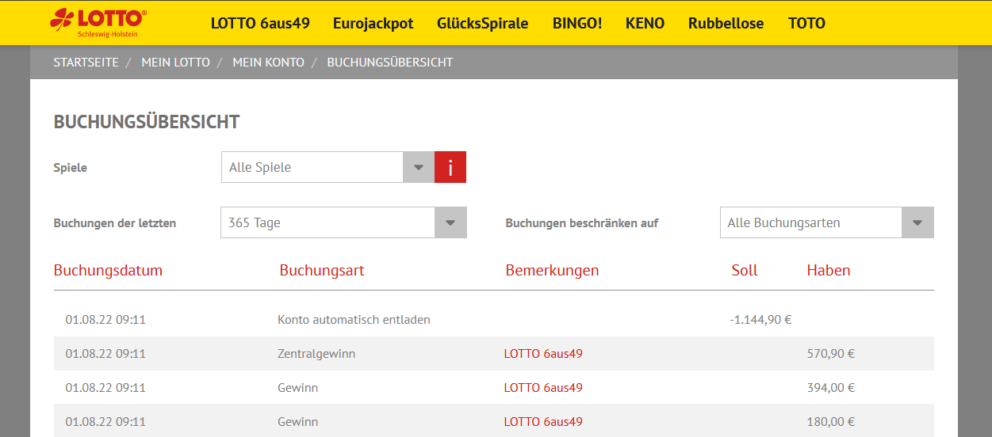The height and width of the screenshot is (437, 992).
Task: Open MEIN LOTTO breadcrumb link
Action: (x=175, y=62)
